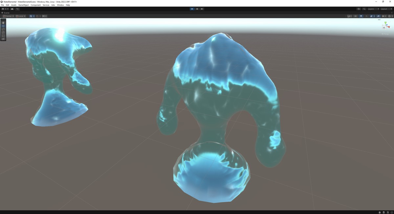Click the Play button
394x214 pixels.
[192, 9]
